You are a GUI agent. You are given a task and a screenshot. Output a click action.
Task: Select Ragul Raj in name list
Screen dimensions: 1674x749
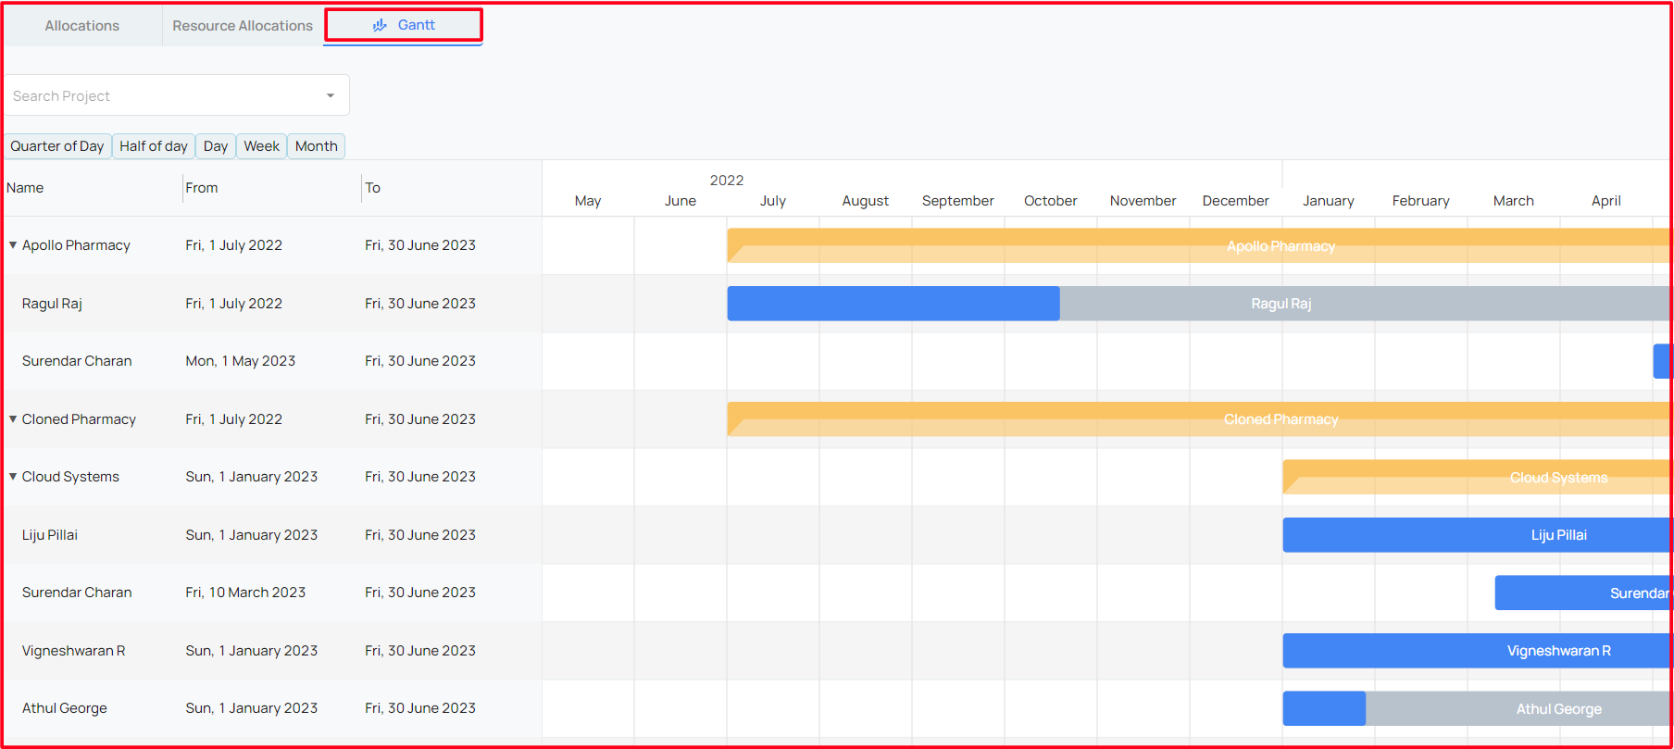pyautogui.click(x=52, y=304)
